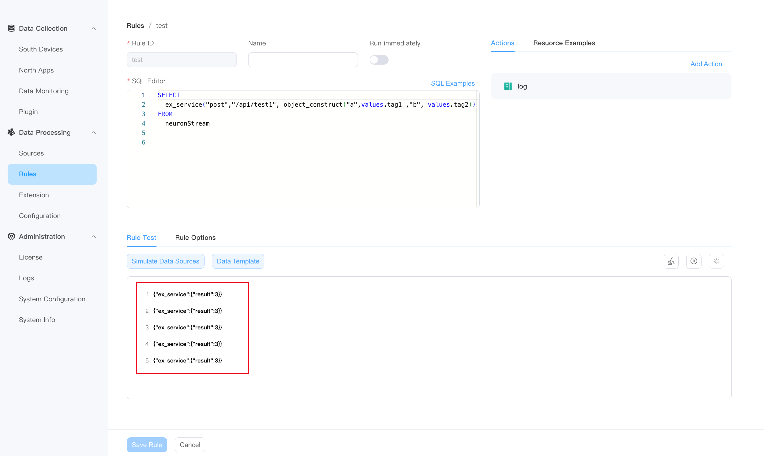764x456 pixels.
Task: Collapse the Data Collection menu chevron
Action: [94, 29]
